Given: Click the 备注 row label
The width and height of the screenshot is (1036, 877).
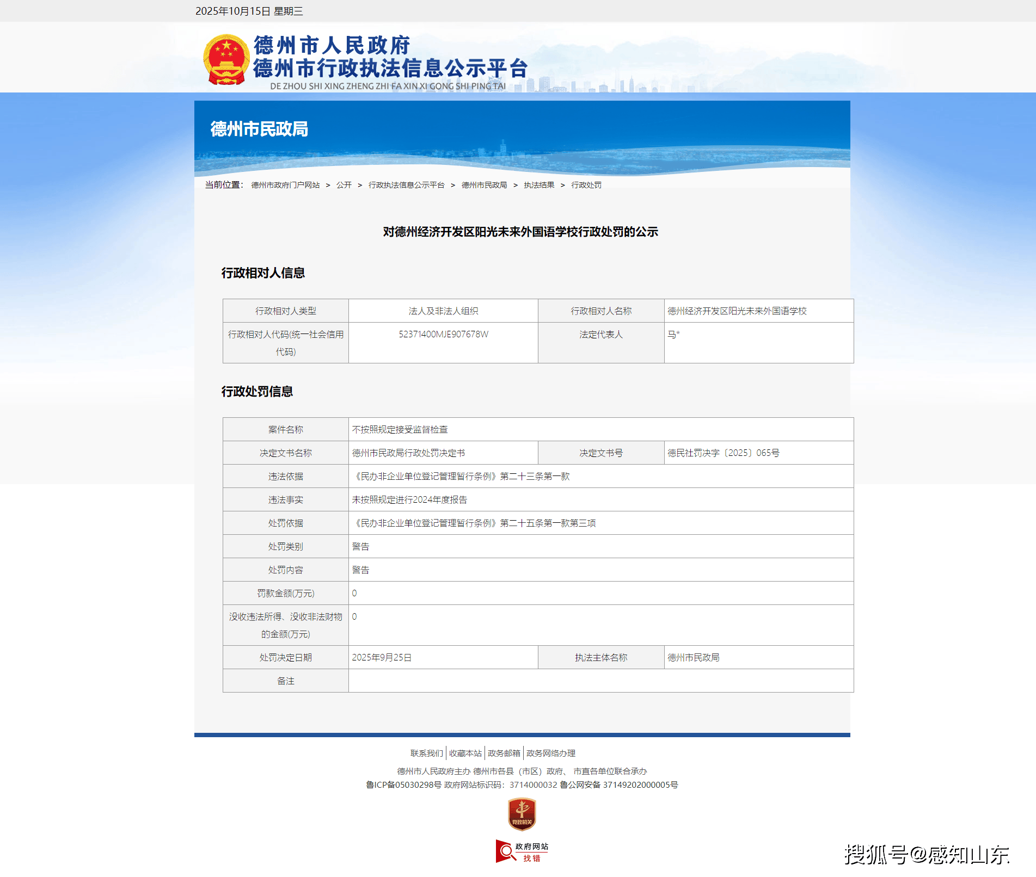Looking at the screenshot, I should pyautogui.click(x=285, y=681).
